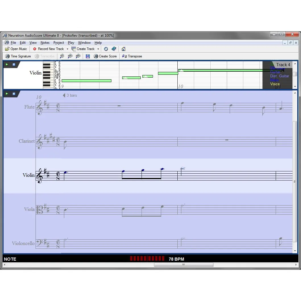Open the Record New Track dropdown arrow
Image resolution: width=301 pixels, height=301 pixels.
[67, 49]
